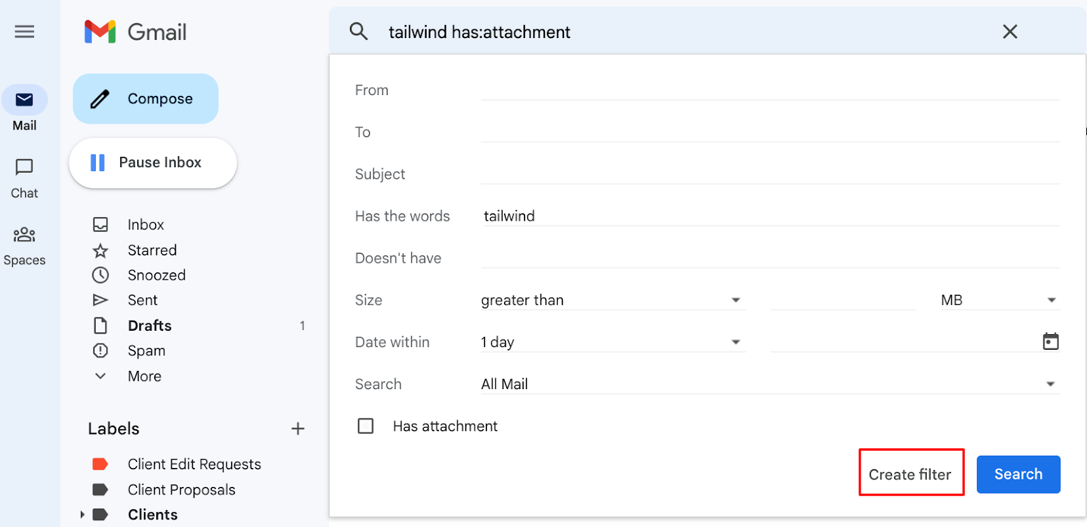
Task: Click the 'Labels' heading text
Action: tap(113, 429)
